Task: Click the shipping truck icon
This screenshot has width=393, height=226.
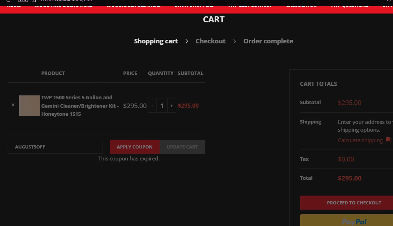Action: point(389,140)
